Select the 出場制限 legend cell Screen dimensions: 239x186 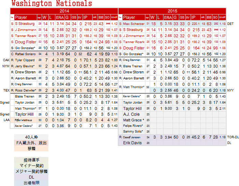pyautogui.click(x=31, y=183)
